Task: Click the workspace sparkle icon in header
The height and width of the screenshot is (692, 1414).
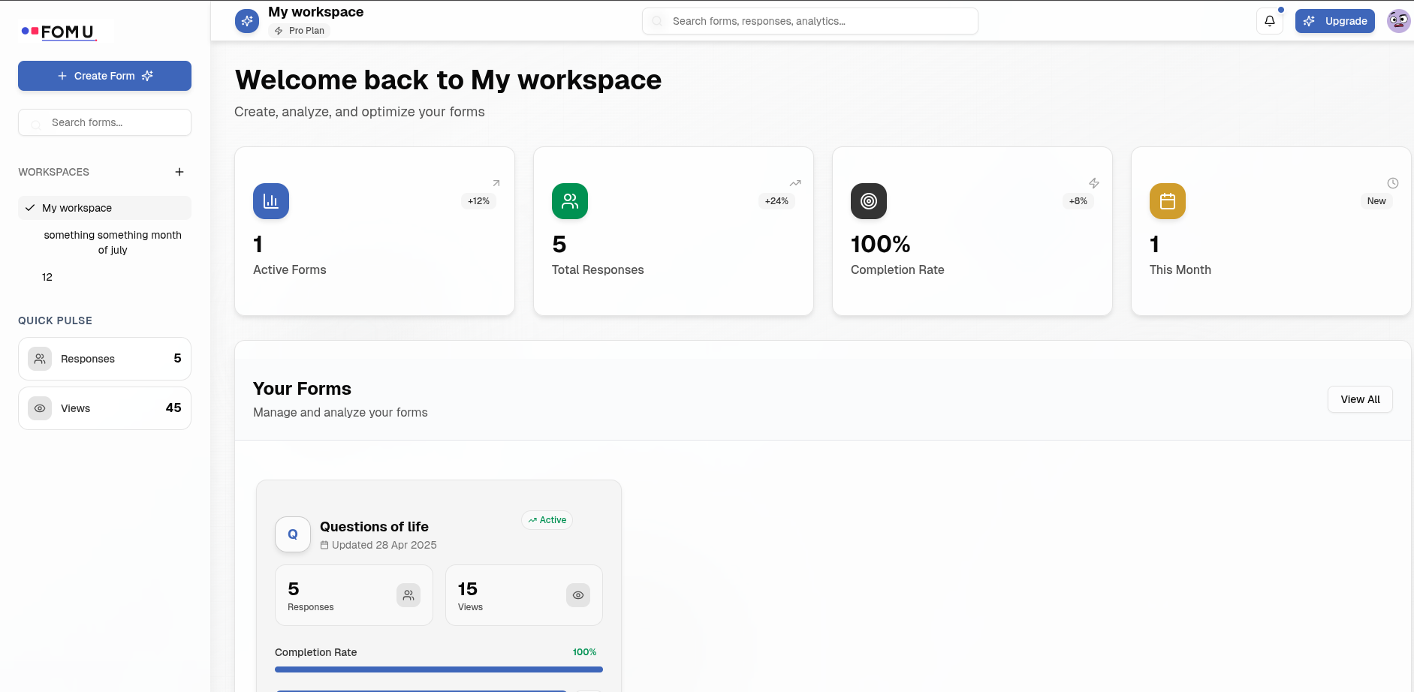Action: [247, 21]
